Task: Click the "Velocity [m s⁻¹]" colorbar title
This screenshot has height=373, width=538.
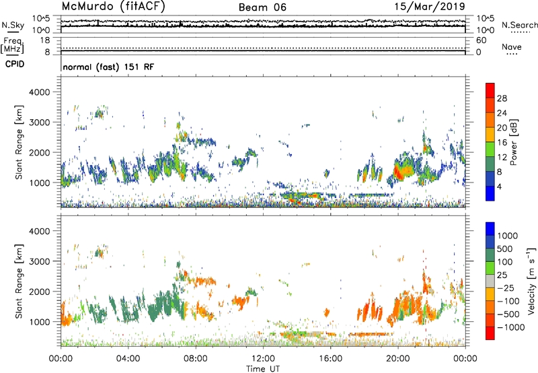Action: pos(531,281)
